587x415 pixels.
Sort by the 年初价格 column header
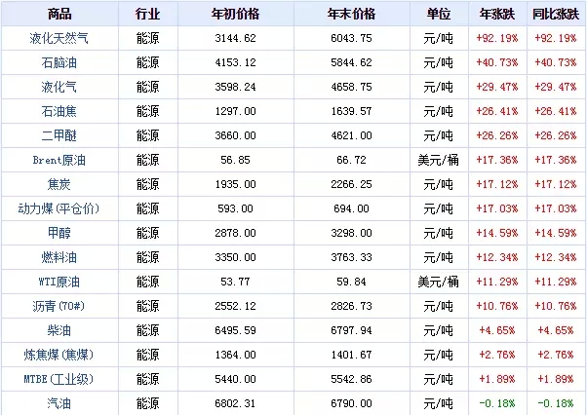point(235,14)
